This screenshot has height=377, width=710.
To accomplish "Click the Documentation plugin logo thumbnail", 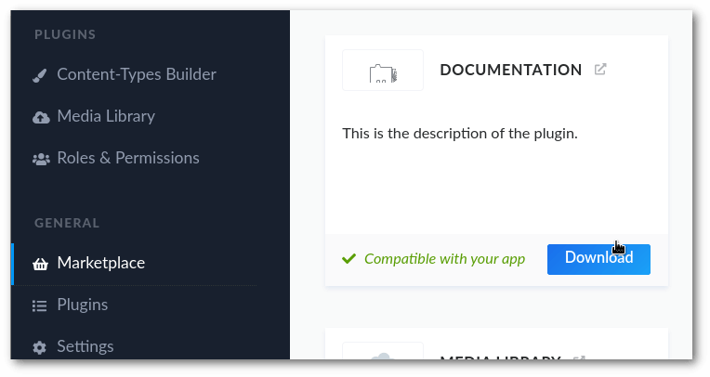I will coord(383,71).
